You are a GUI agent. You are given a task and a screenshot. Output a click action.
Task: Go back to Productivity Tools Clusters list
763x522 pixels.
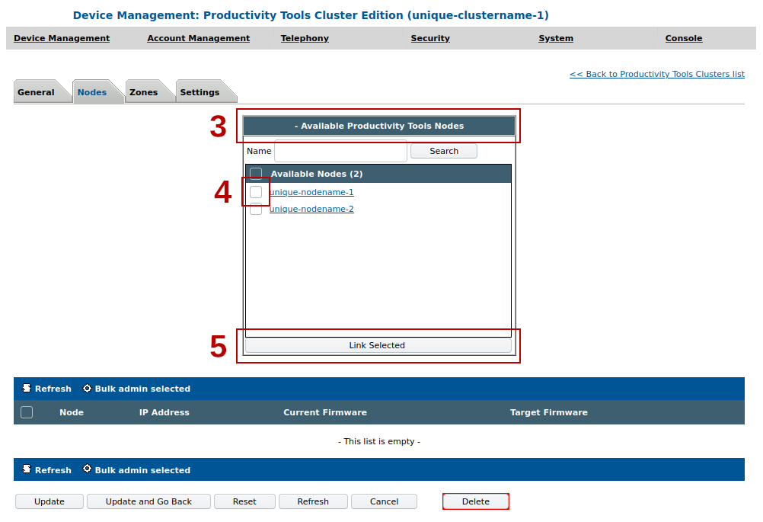[x=657, y=74]
